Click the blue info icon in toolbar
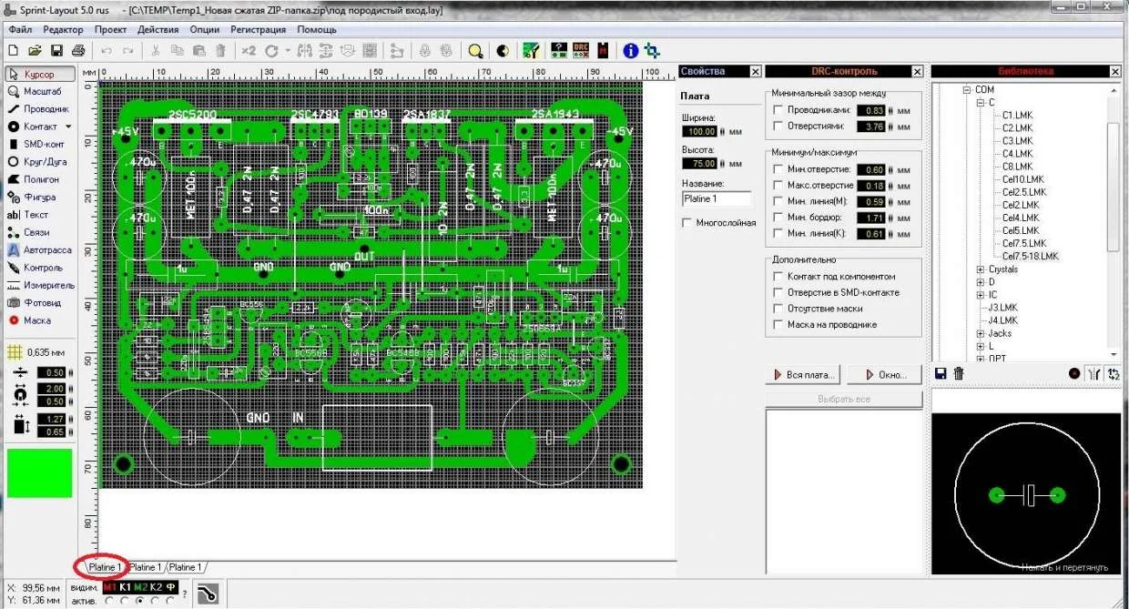Viewport: 1129px width, 609px height. pos(630,51)
